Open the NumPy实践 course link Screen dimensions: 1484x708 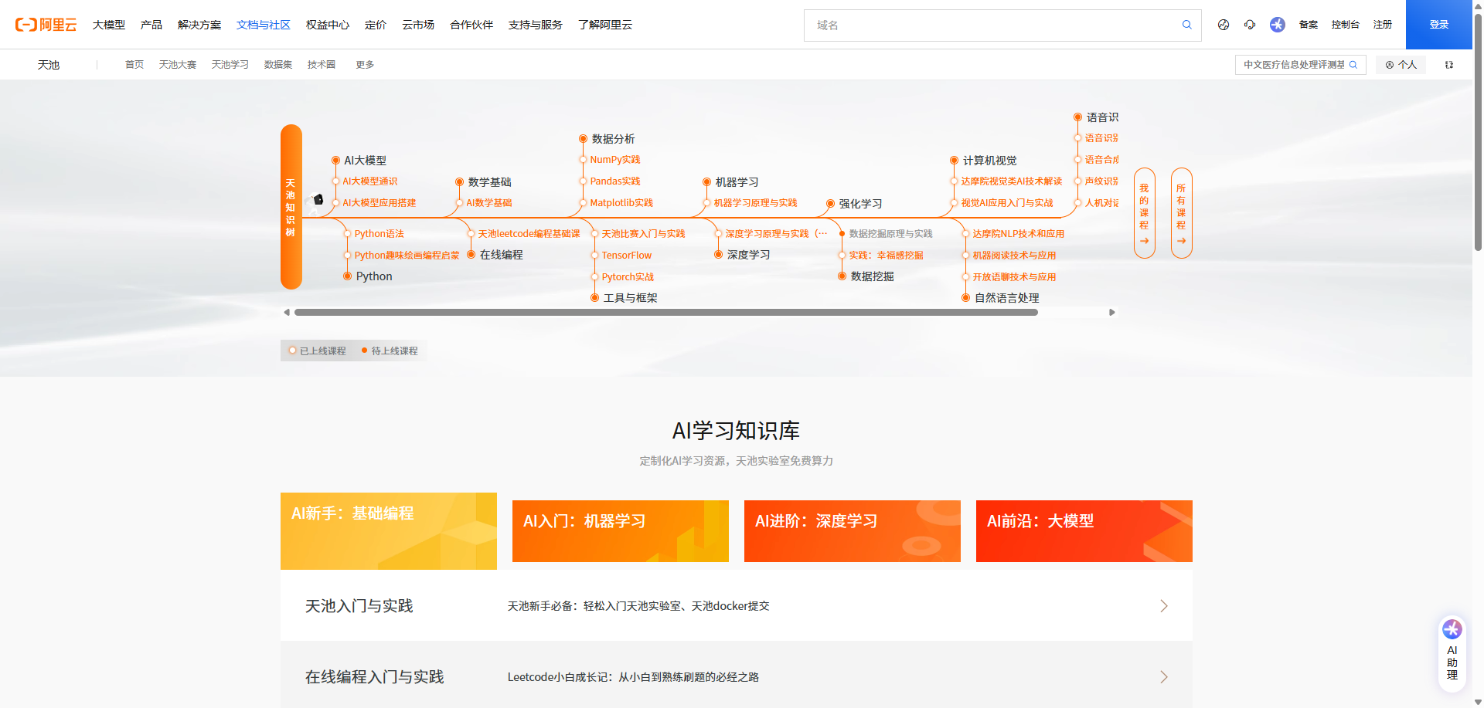click(x=615, y=160)
